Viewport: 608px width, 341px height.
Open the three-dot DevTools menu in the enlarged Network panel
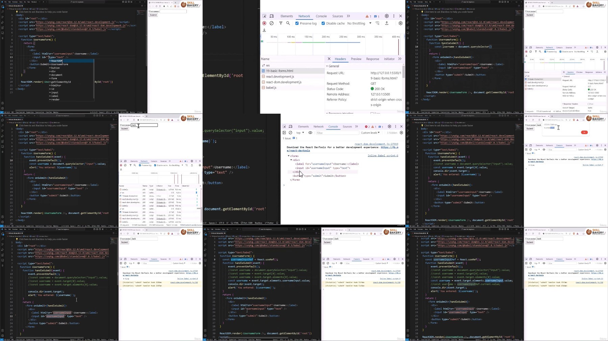(394, 16)
